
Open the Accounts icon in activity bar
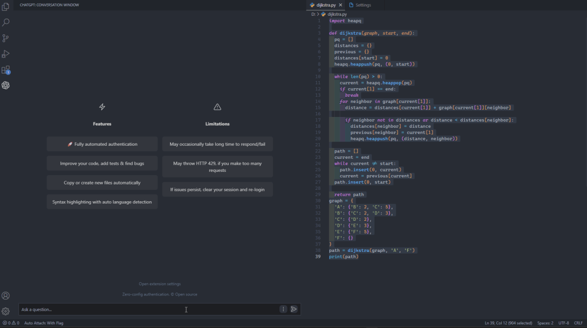tap(6, 296)
